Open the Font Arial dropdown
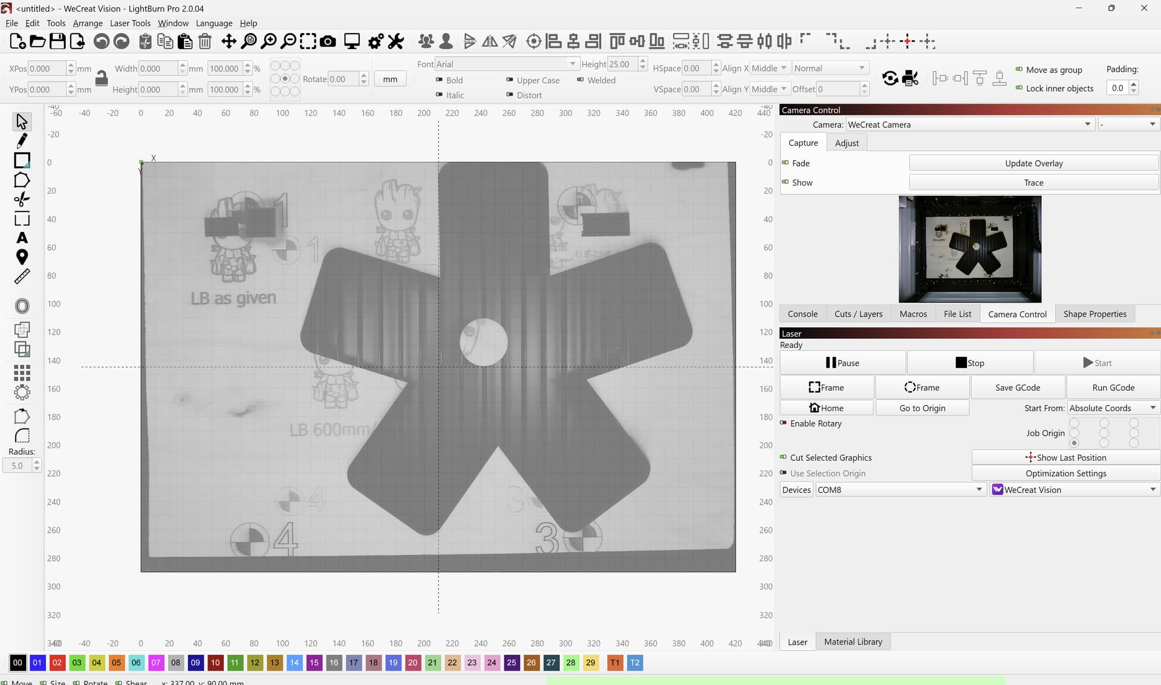The height and width of the screenshot is (685, 1161). (x=506, y=64)
